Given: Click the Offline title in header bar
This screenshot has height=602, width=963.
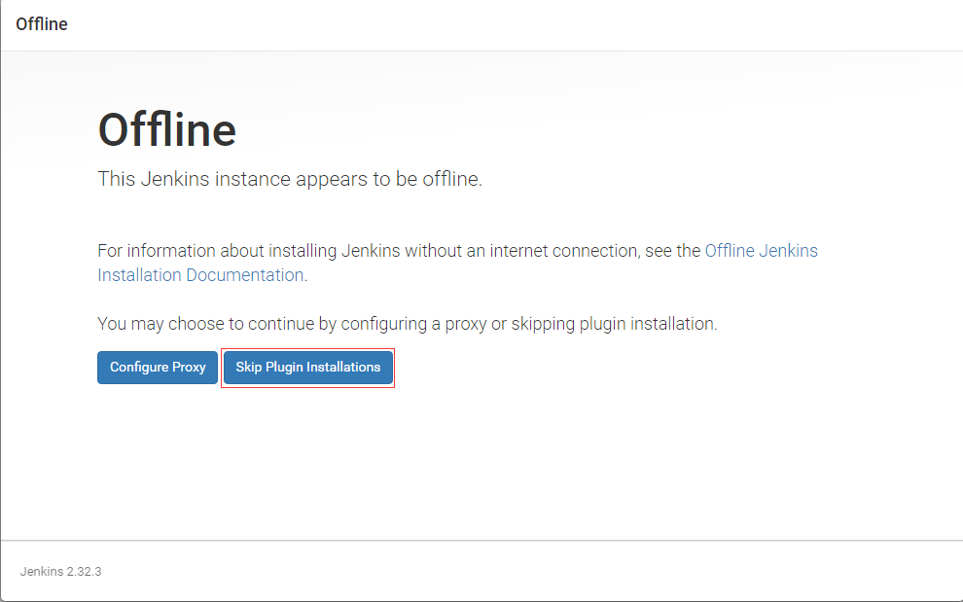Looking at the screenshot, I should [x=42, y=24].
